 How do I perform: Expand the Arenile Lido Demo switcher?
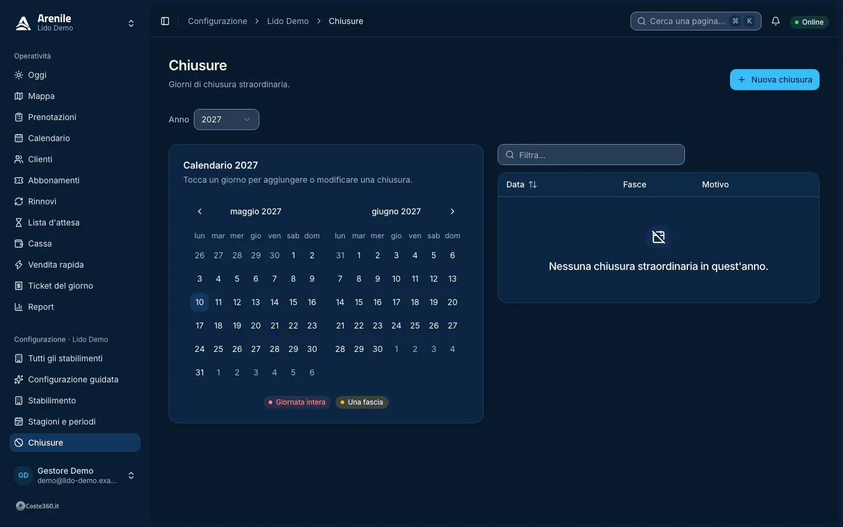[x=75, y=23]
